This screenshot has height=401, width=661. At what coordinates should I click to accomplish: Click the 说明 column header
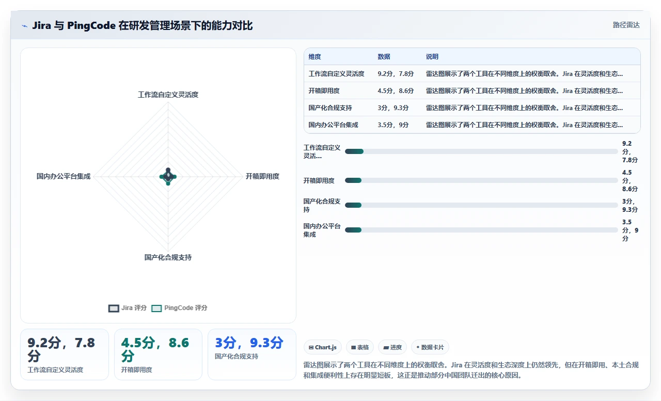pyautogui.click(x=432, y=57)
